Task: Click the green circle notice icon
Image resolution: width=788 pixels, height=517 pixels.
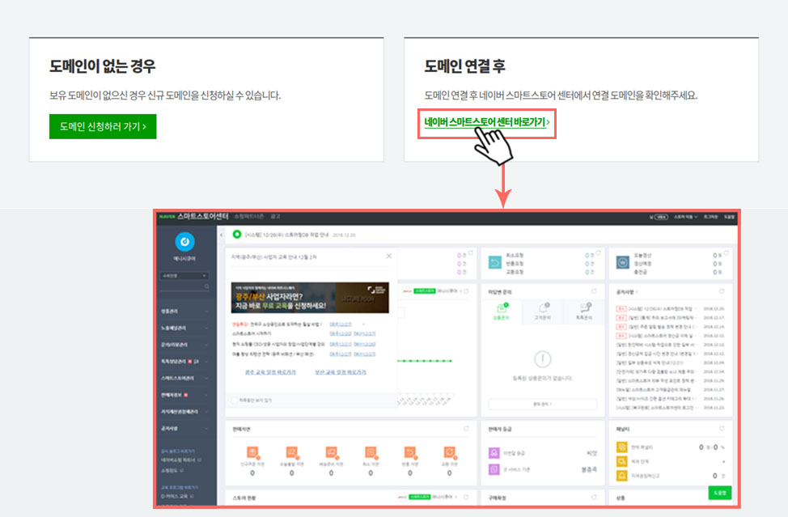Action: 237,234
